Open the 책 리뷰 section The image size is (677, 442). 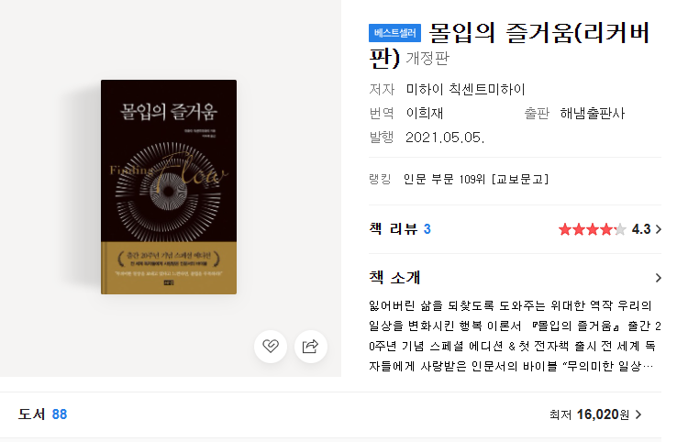pyautogui.click(x=394, y=228)
